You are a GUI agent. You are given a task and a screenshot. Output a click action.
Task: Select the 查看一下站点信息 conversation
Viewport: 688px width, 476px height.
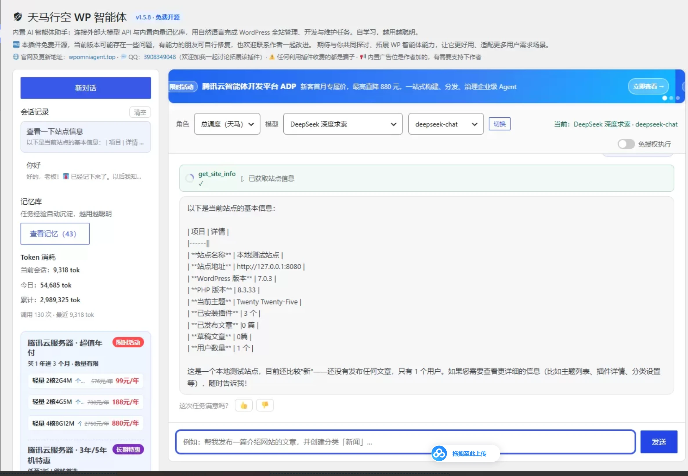[86, 137]
